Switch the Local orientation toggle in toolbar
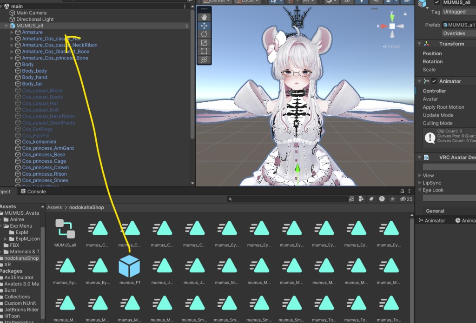This screenshot has width=476, height=323. click(247, 1)
